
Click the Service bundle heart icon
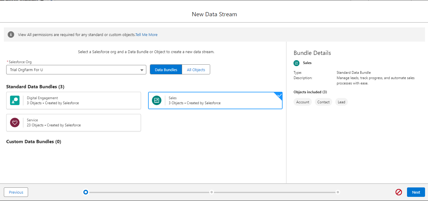[x=15, y=122]
